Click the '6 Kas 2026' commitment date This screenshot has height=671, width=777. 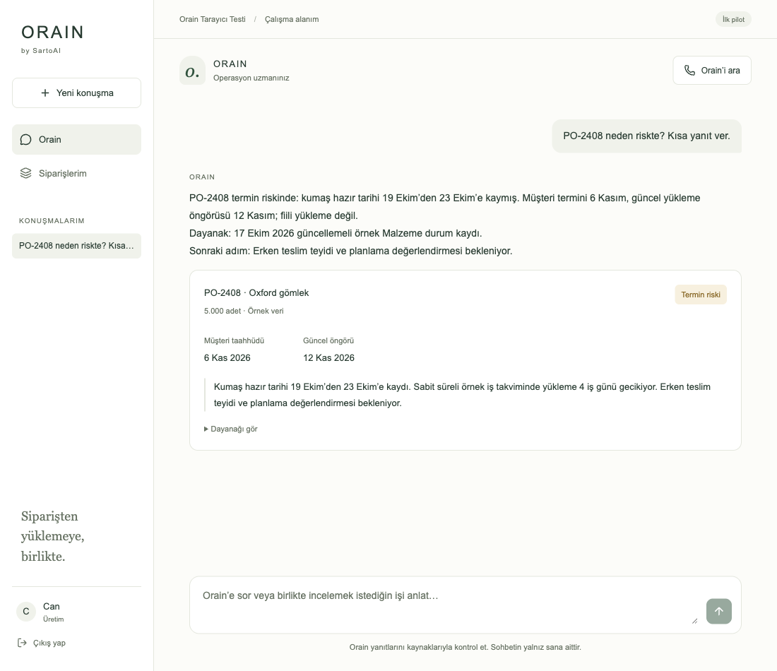point(227,358)
